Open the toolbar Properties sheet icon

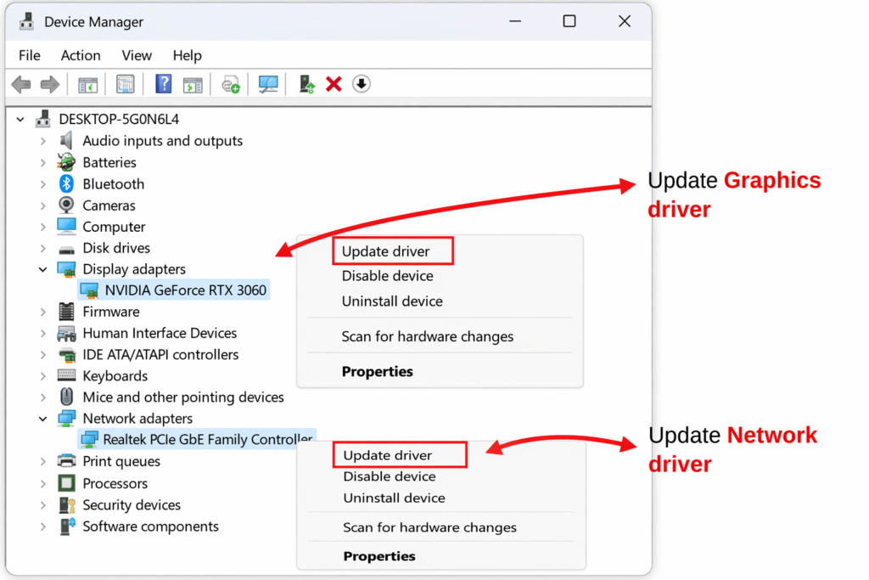(x=126, y=84)
